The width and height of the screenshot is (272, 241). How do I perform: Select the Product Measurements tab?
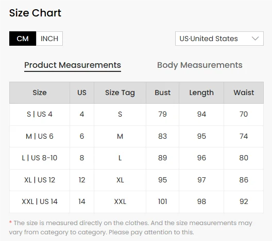click(73, 65)
